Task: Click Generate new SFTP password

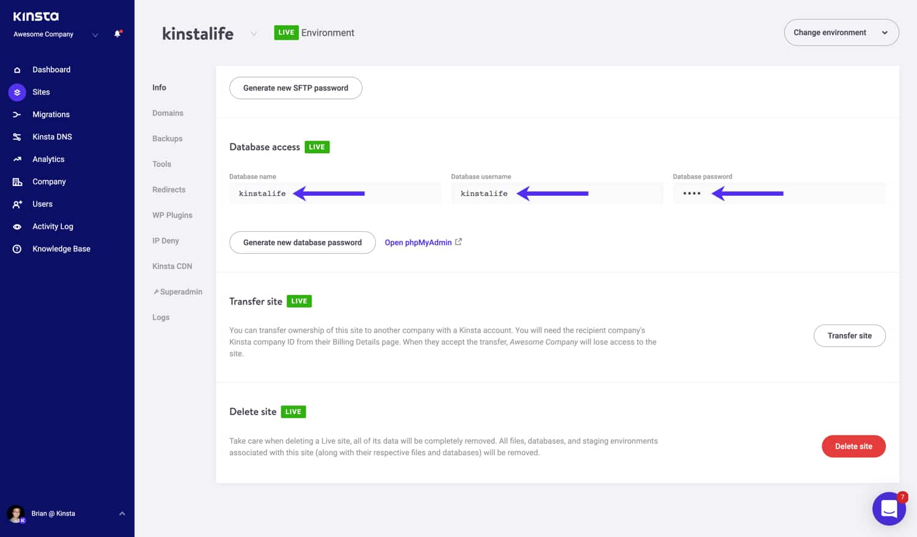Action: [x=296, y=88]
